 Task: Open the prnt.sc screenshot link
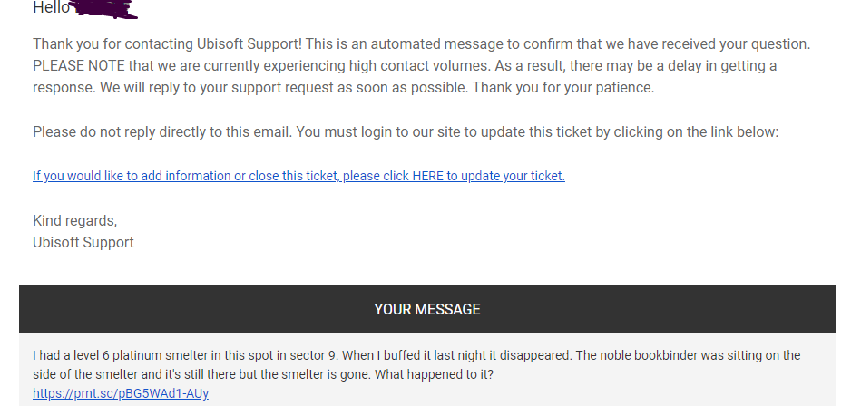(x=121, y=393)
